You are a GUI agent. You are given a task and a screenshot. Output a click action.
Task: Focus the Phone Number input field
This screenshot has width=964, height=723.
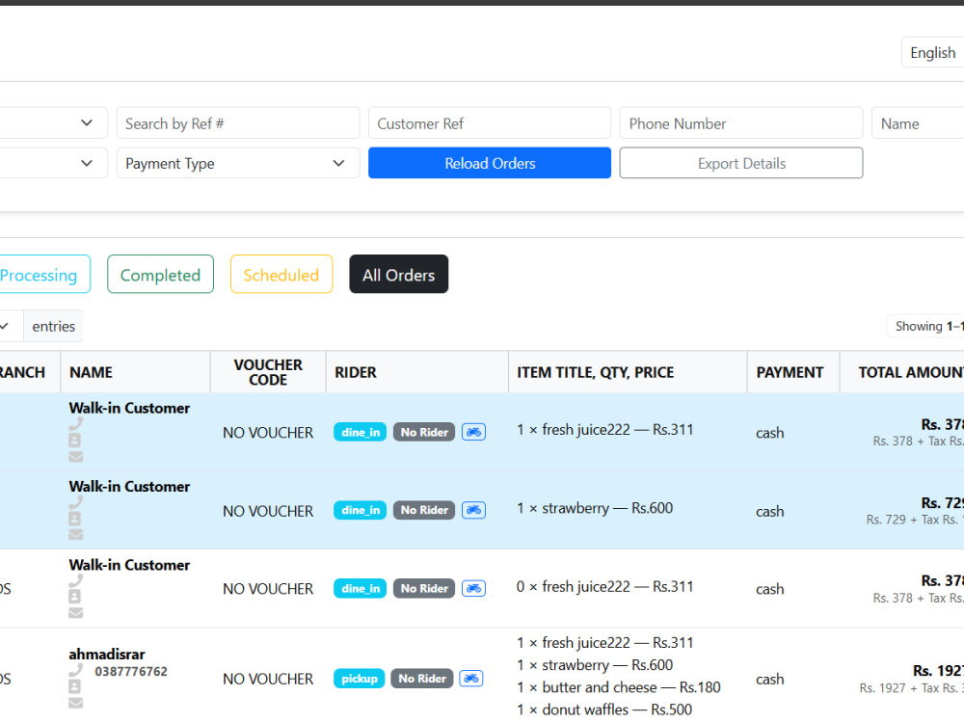coord(741,123)
